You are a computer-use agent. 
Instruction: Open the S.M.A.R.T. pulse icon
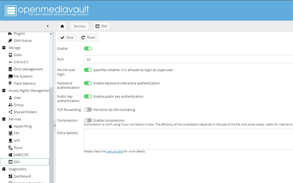pyautogui.click(x=11, y=62)
